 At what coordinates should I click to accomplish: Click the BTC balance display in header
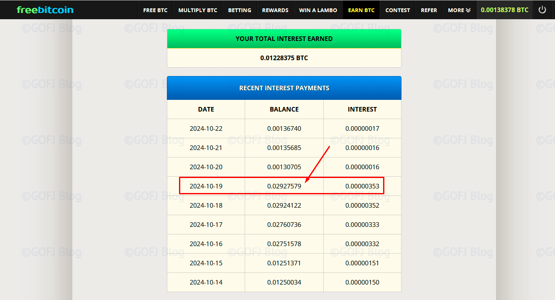click(x=504, y=9)
